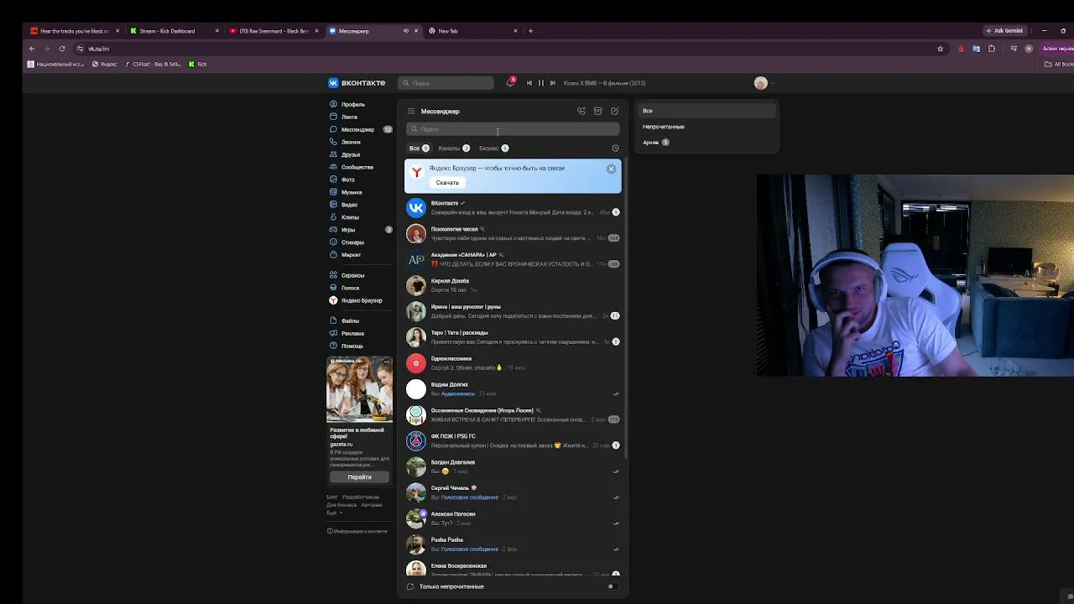Viewport: 1074px width, 604px height.
Task: Open Маркет section
Action: tap(351, 255)
